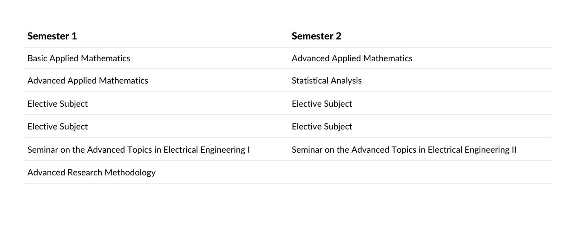Click the word Statistical in Statistical Analysis

tap(309, 81)
